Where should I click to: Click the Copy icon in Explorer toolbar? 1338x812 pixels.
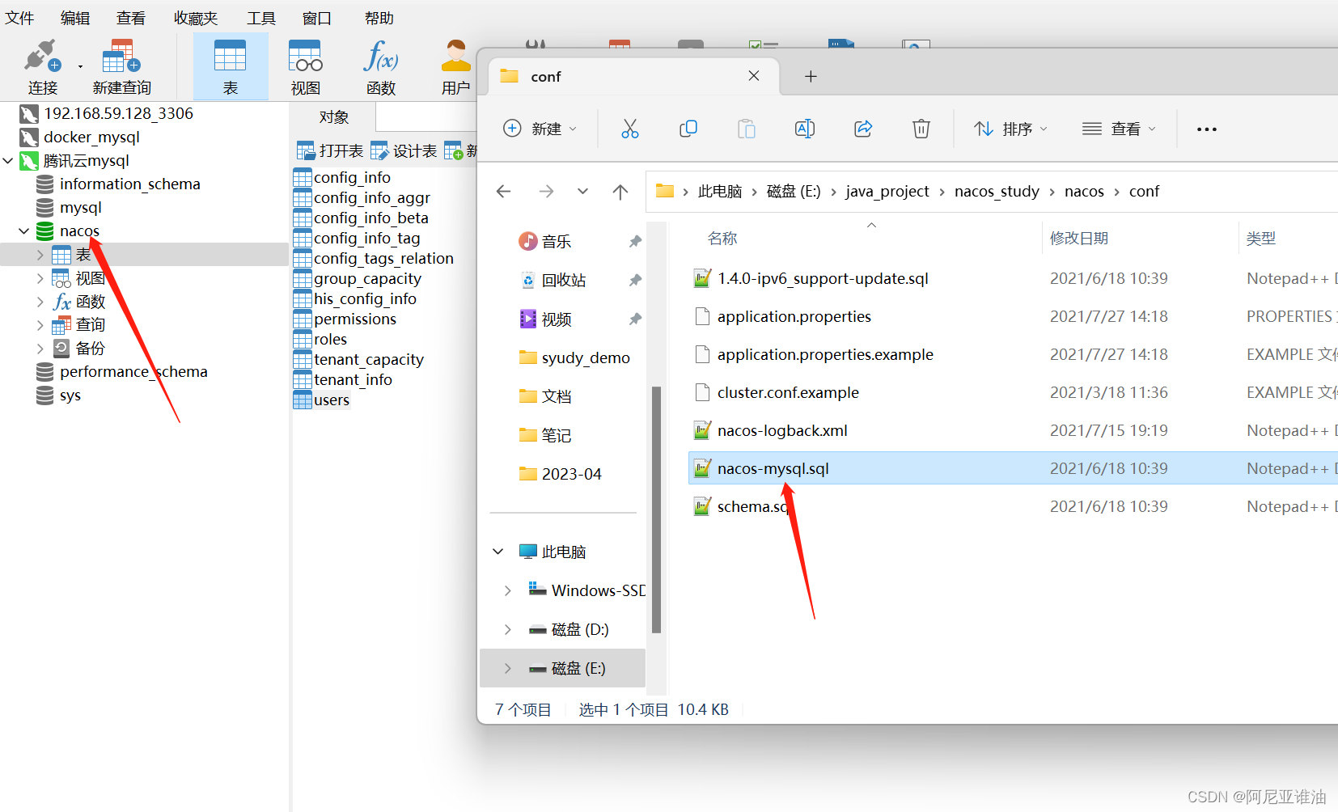[x=688, y=129]
